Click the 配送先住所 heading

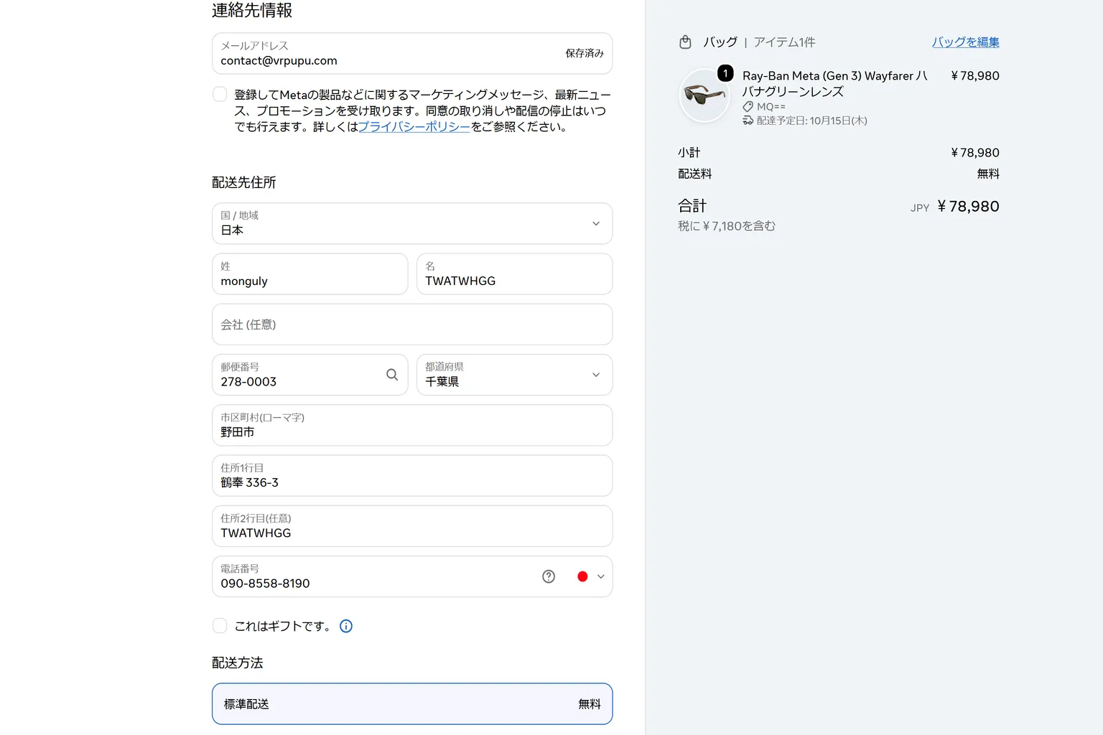[x=244, y=182]
